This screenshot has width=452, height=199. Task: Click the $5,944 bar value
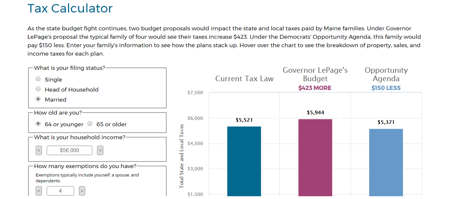[x=315, y=112]
